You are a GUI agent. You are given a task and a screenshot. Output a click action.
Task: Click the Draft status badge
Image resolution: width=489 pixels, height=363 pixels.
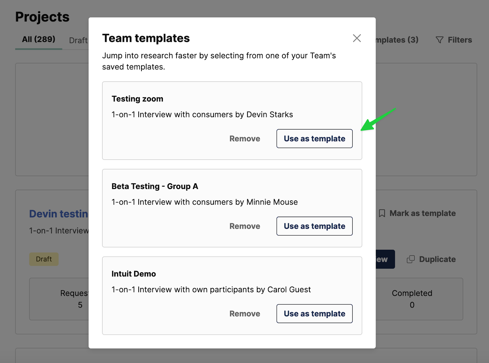point(44,259)
